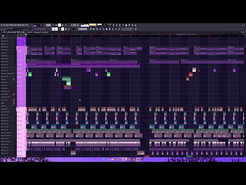The width and height of the screenshot is (246, 185).
Task: Open the FILE menu in FL Studio
Action: tap(2, 25)
